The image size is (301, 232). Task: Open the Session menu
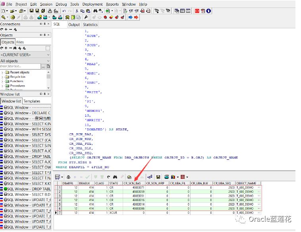click(x=46, y=4)
